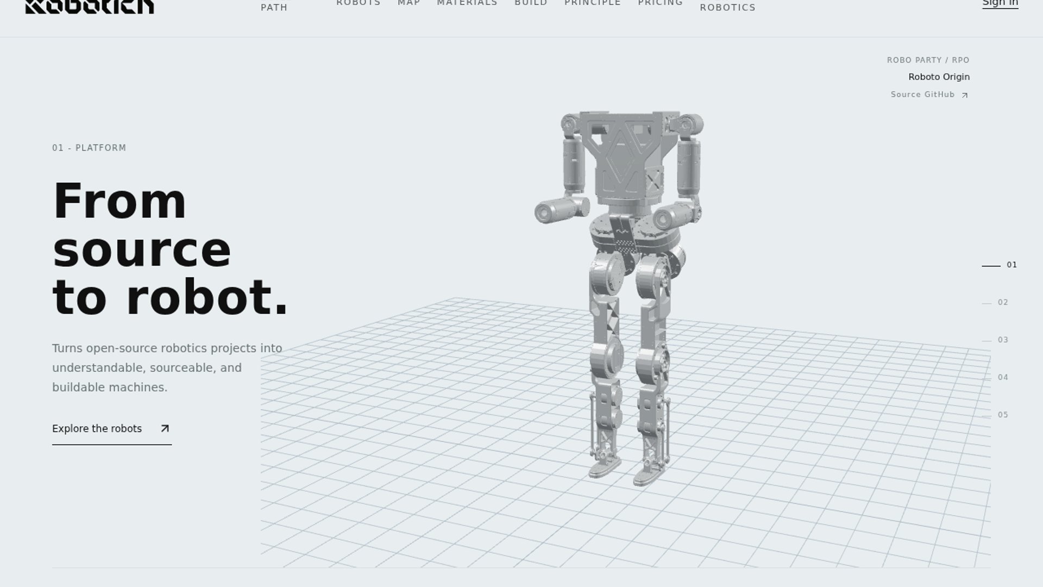Click Explore the robots link
Image resolution: width=1043 pixels, height=587 pixels.
click(x=112, y=429)
